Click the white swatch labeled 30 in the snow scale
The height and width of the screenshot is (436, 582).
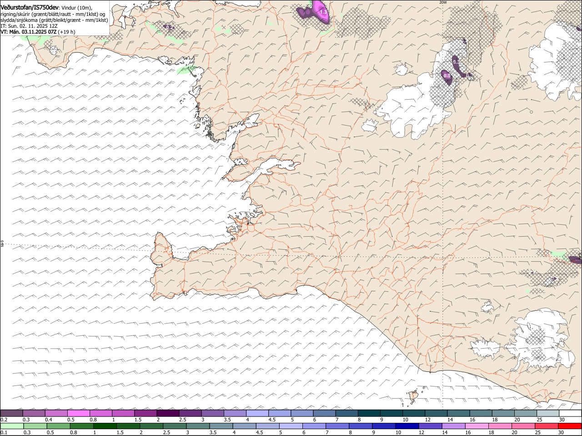[570, 413]
